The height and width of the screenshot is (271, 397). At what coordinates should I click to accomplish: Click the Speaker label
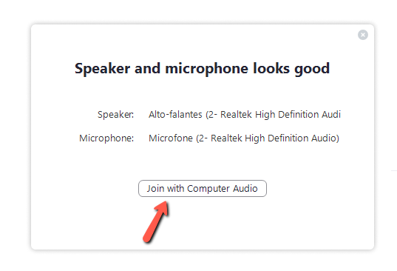tap(116, 115)
